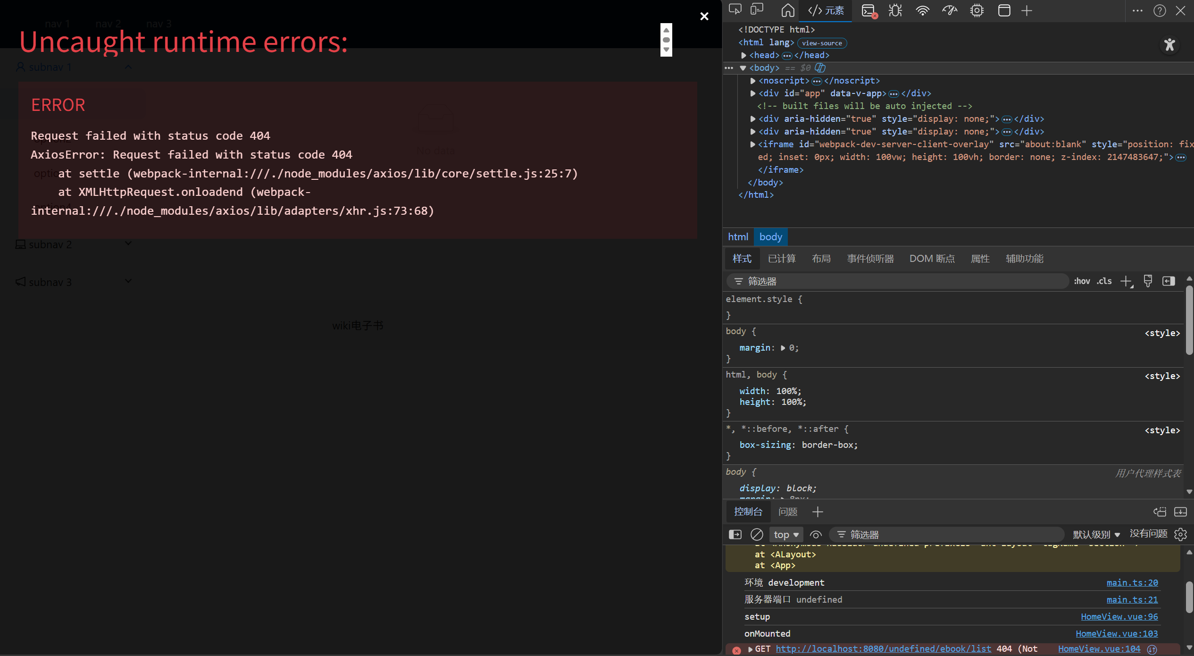Switch to the 控制台 drawer tab
Image resolution: width=1194 pixels, height=656 pixels.
click(x=748, y=512)
